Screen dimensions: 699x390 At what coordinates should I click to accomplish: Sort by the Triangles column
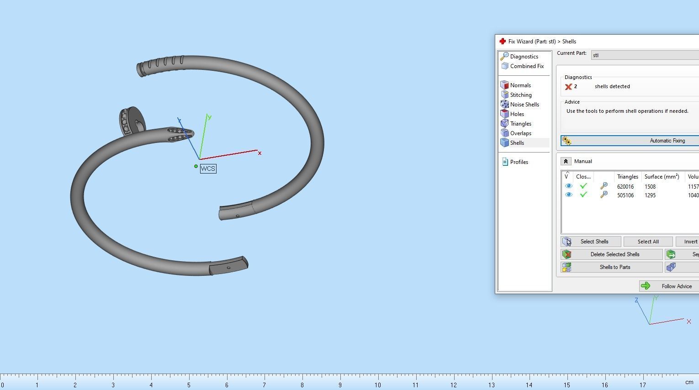pyautogui.click(x=627, y=177)
